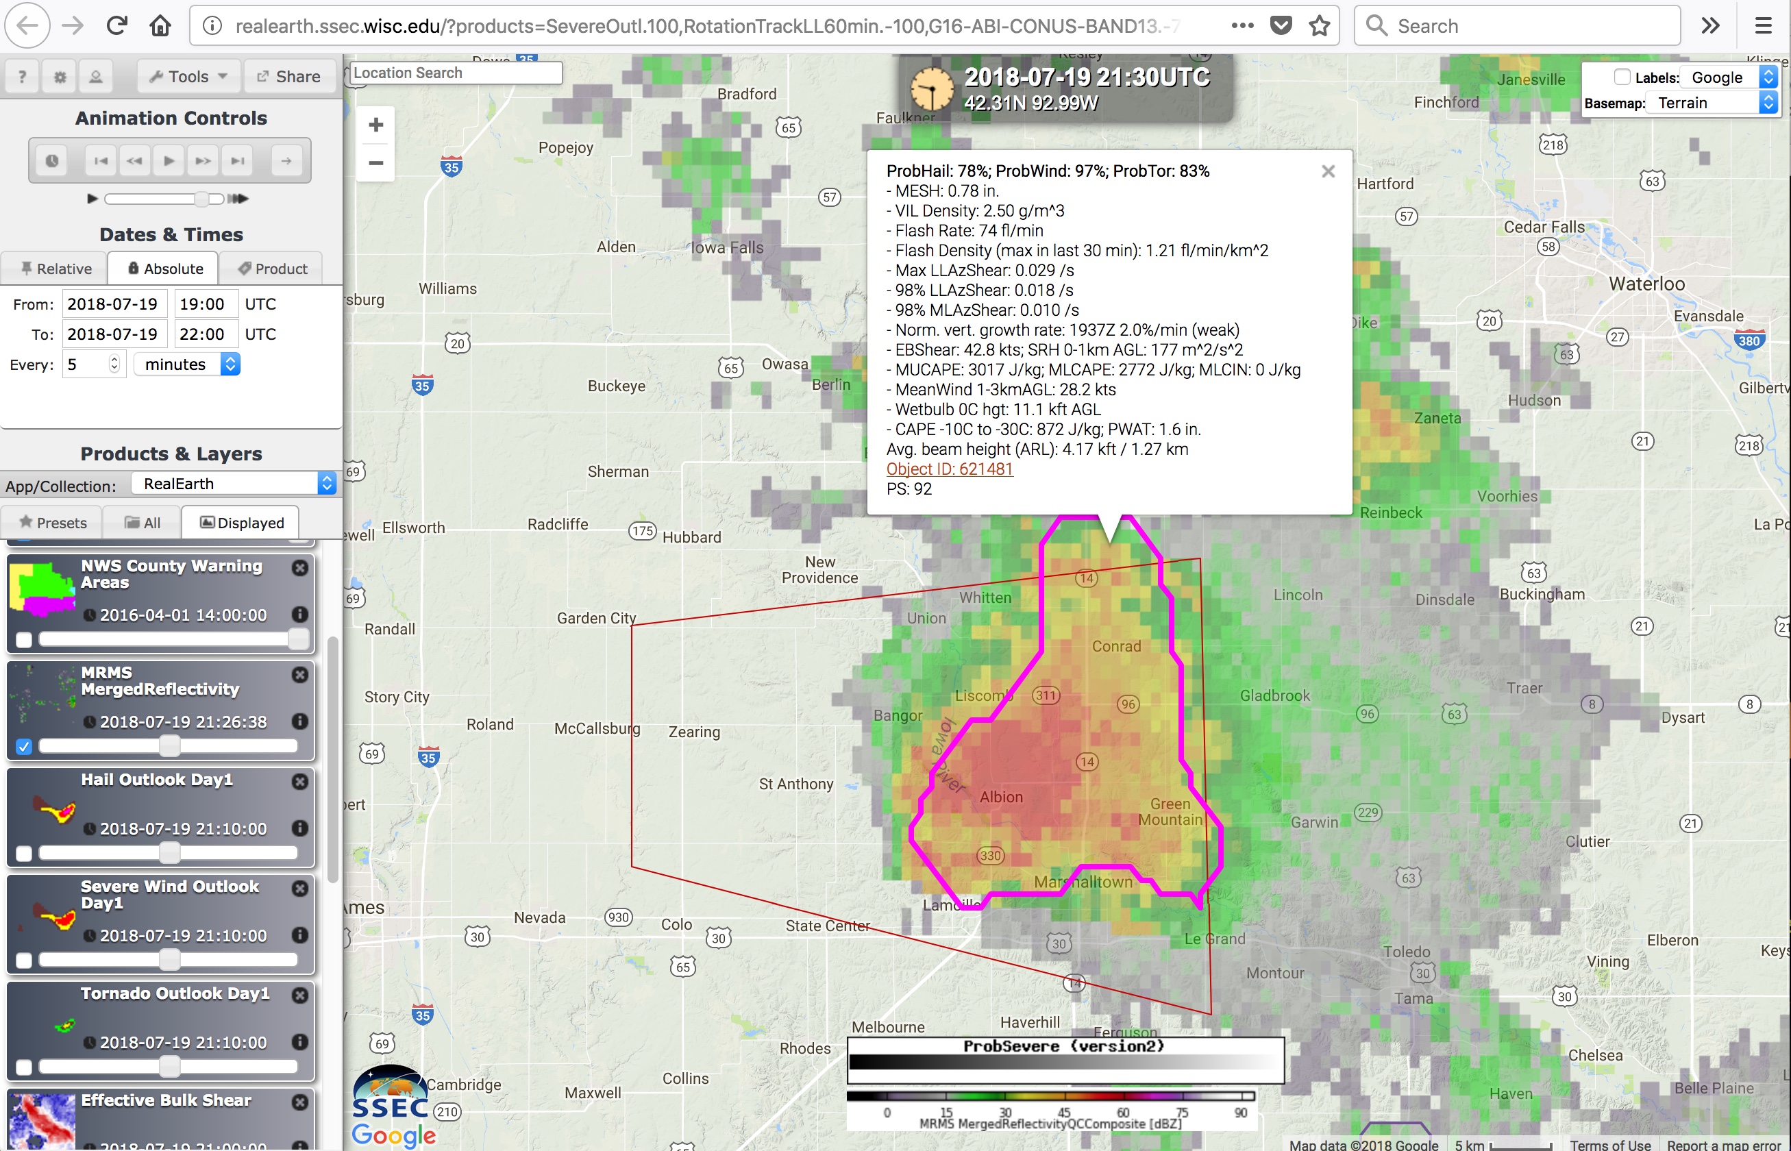Open the All layers tab
This screenshot has width=1791, height=1151.
point(142,523)
